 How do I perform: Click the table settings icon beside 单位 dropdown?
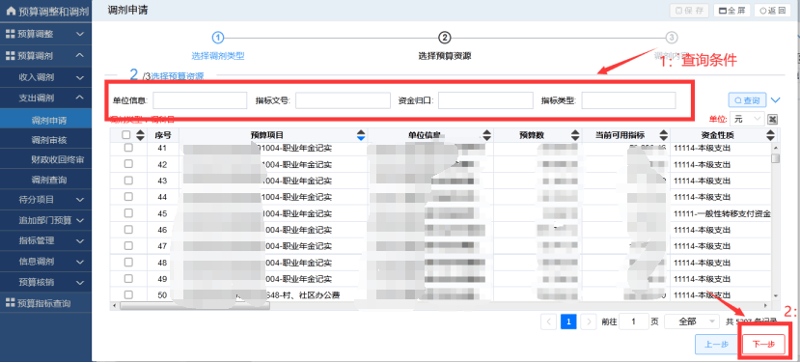pyautogui.click(x=772, y=119)
